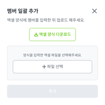This screenshot has height=105, width=105.
Task: Choose an Excel file using the white file button
Action: click(52, 67)
